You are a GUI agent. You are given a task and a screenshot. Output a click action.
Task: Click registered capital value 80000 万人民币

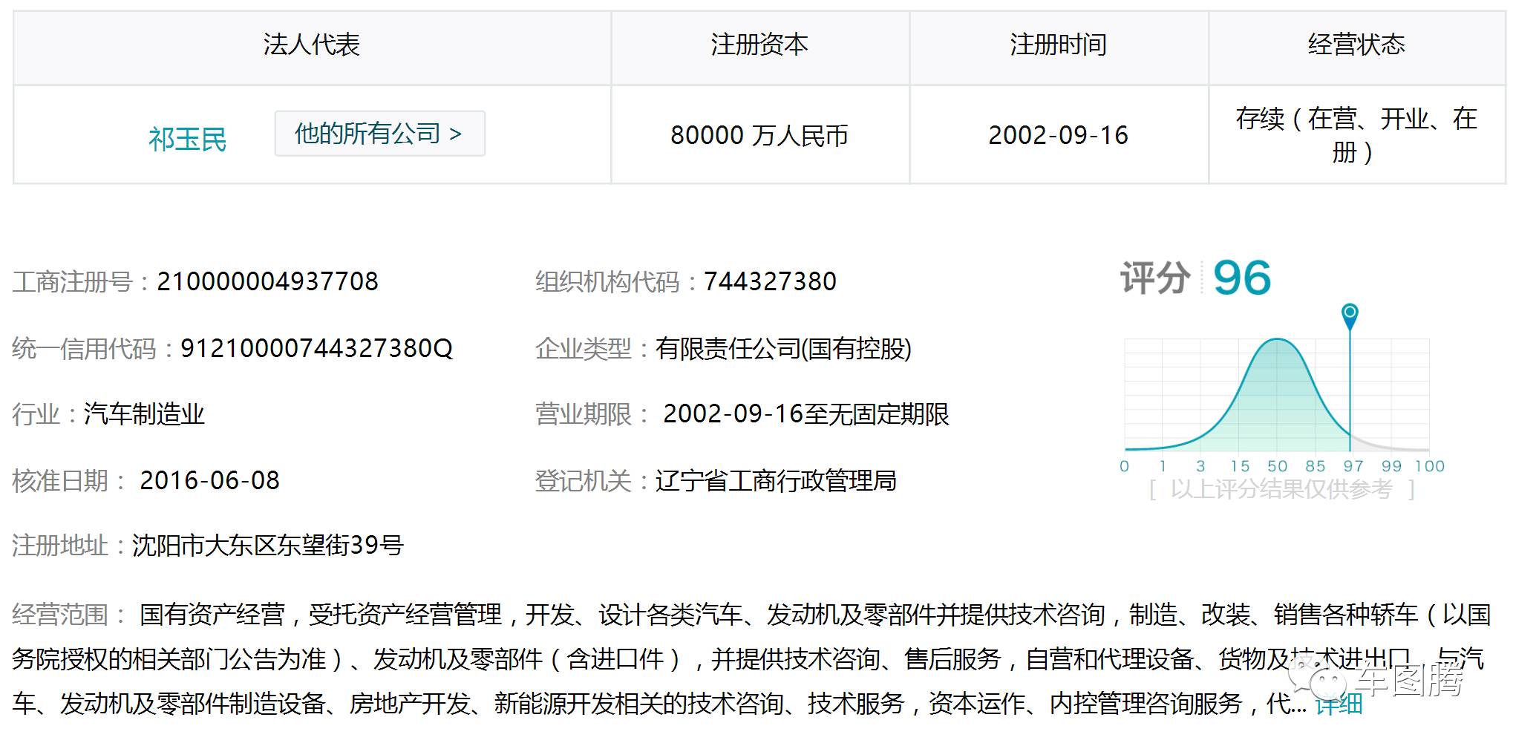point(759,135)
